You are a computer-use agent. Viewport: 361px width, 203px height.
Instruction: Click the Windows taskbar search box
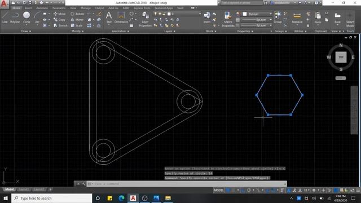[x=51, y=198]
